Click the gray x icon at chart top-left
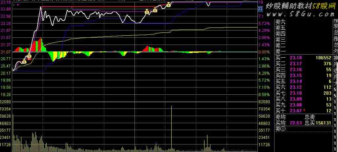The height and width of the screenshot is (152, 338). (14, 4)
